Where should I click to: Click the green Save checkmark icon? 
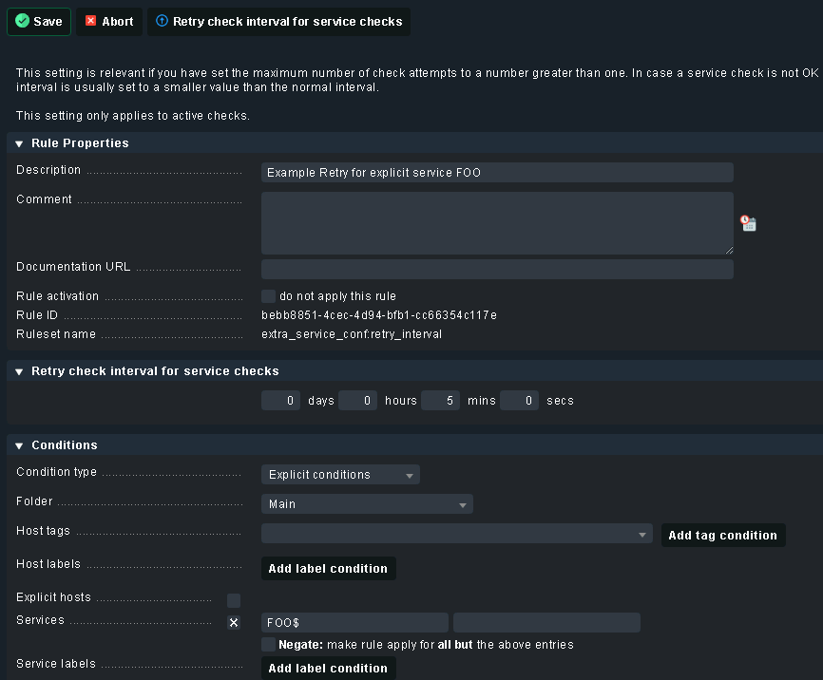click(23, 21)
